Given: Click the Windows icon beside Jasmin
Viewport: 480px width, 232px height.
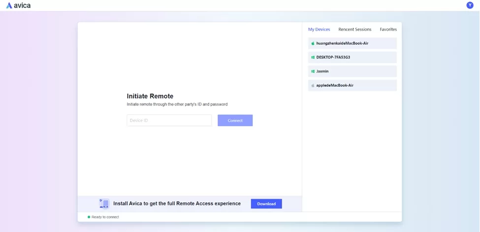Looking at the screenshot, I should click(x=313, y=71).
